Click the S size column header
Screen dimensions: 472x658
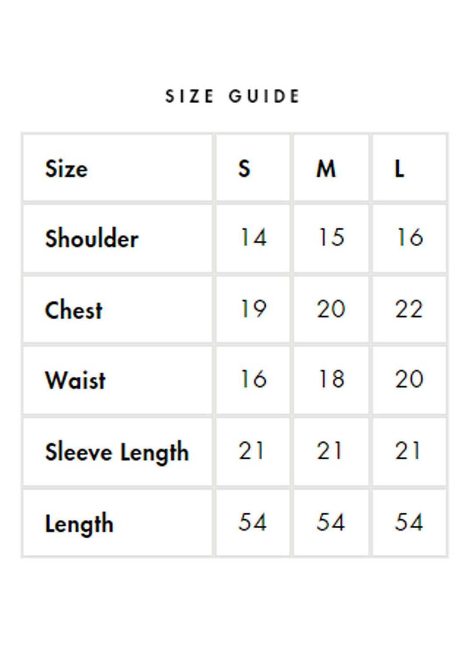[244, 169]
